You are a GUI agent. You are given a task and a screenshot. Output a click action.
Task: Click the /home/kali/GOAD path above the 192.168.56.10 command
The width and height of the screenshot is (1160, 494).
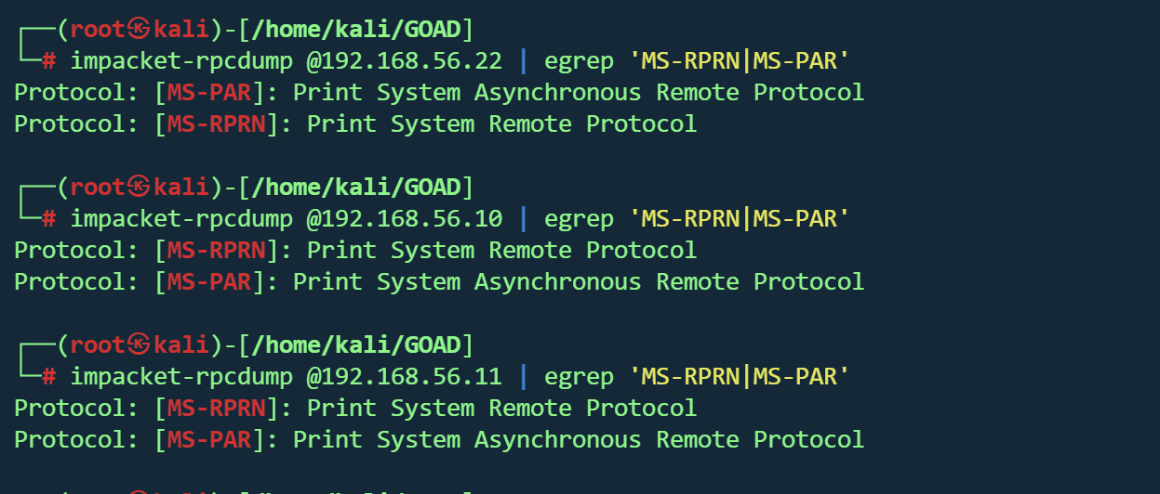pyautogui.click(x=356, y=188)
